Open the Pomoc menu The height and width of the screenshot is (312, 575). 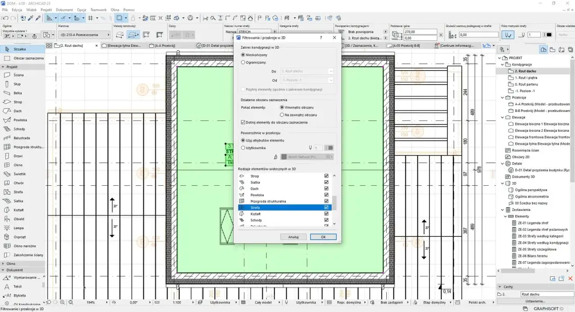coord(129,9)
